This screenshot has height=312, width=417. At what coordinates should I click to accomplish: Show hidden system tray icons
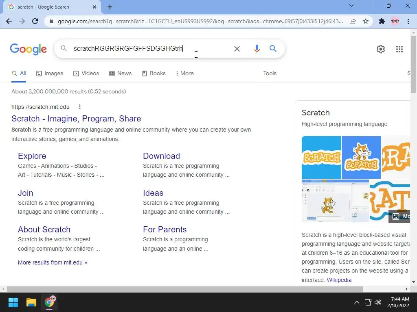tap(357, 302)
